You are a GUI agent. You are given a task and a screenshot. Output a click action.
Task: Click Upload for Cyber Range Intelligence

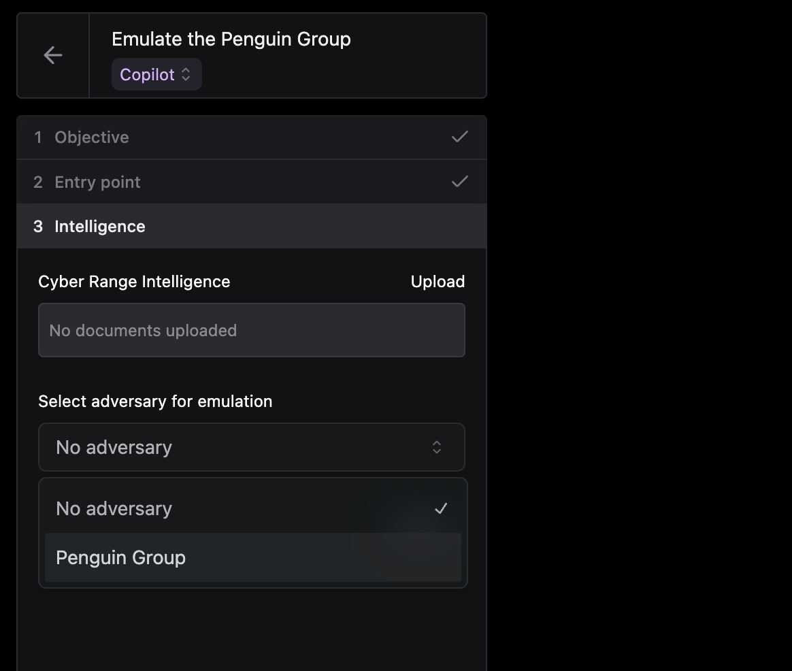pos(438,282)
